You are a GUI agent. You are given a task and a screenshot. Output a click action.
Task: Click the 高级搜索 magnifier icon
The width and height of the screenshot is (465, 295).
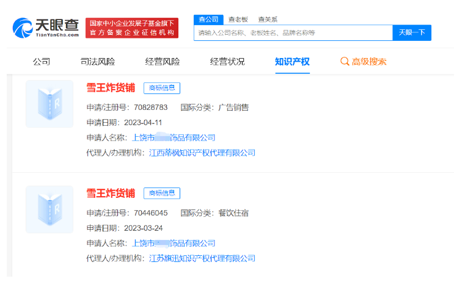click(345, 61)
